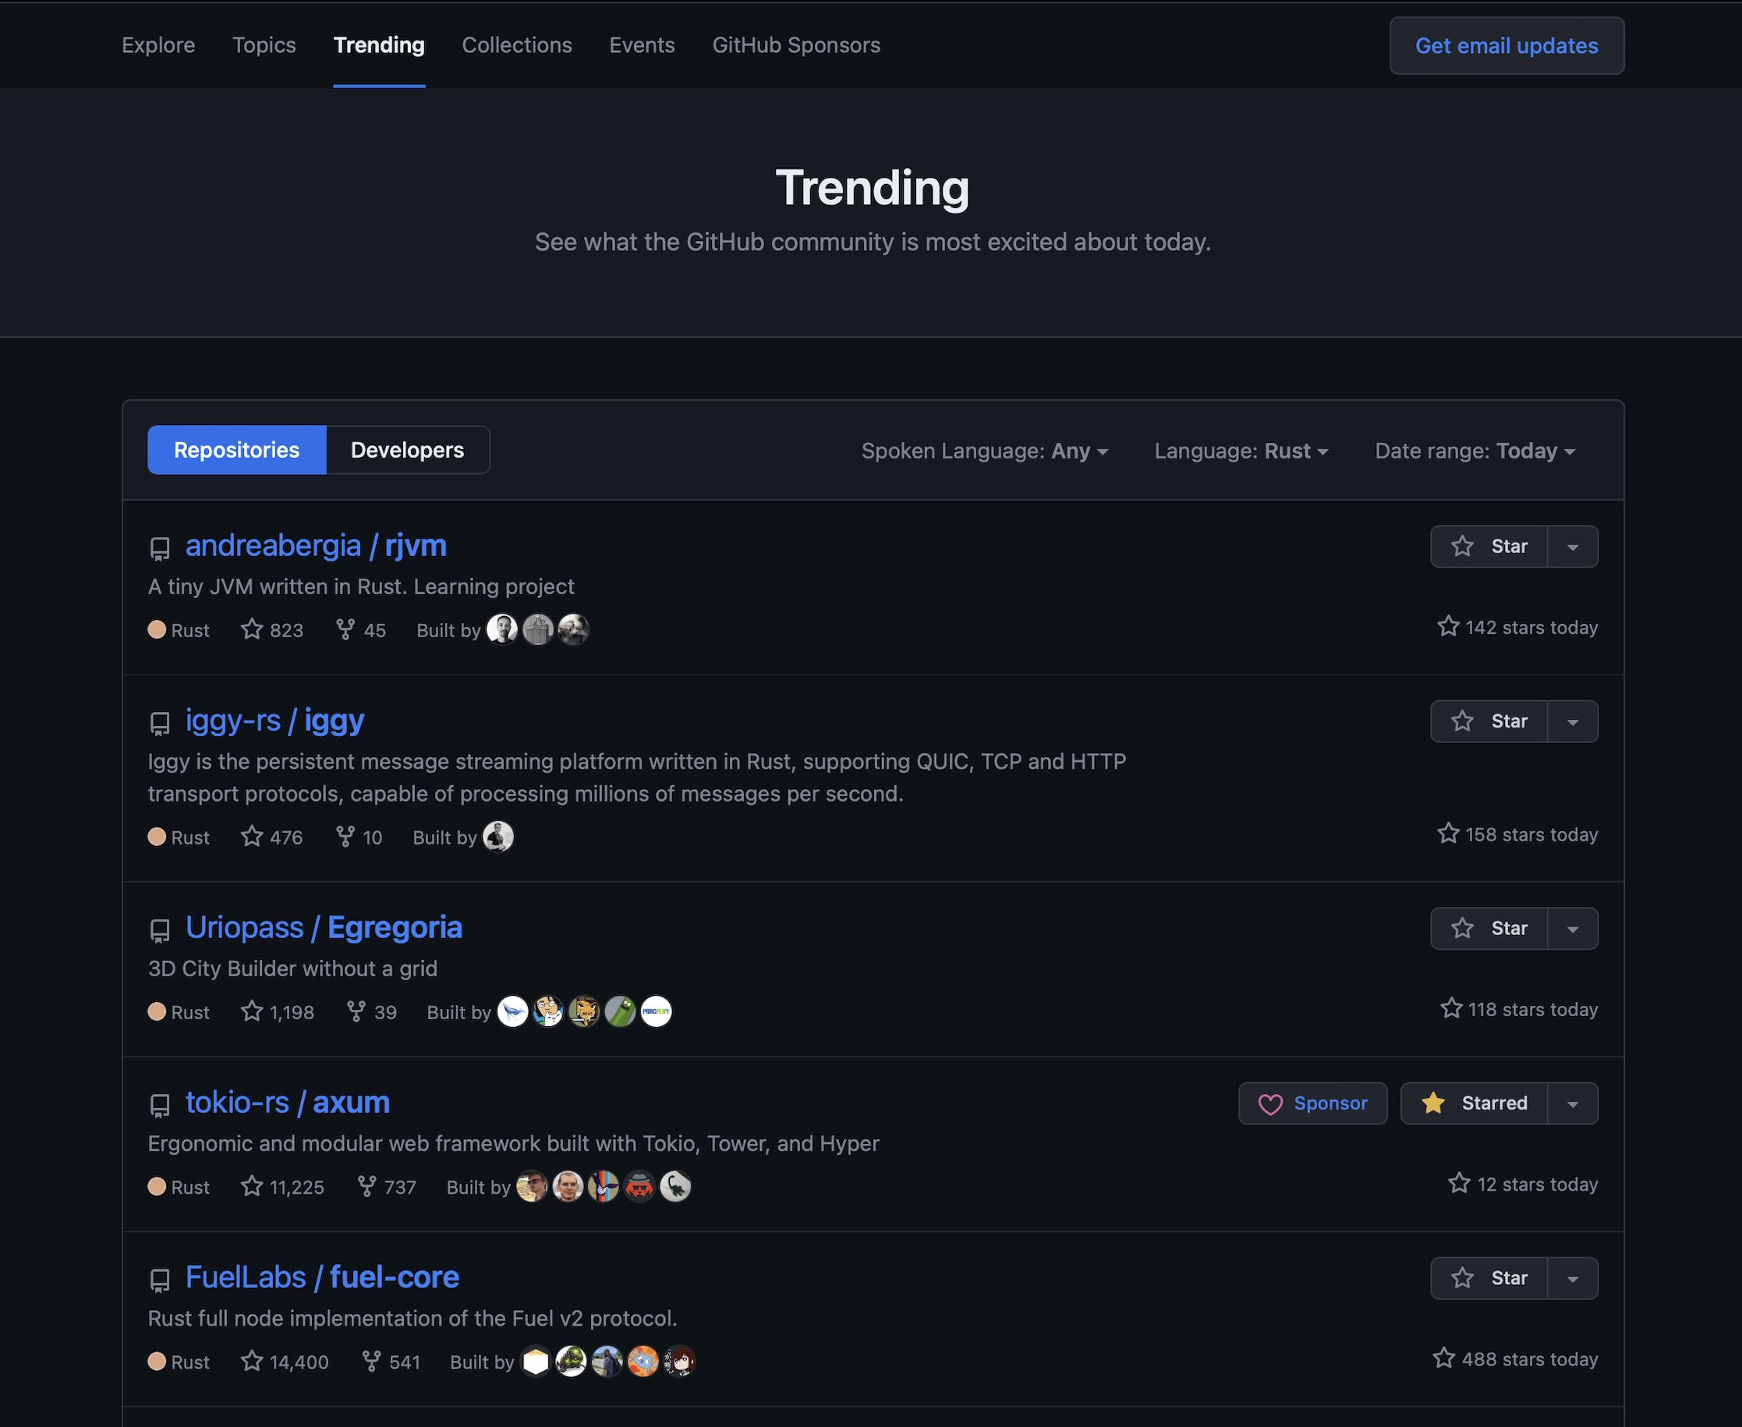Star the andreabergia / rjvm repository
The height and width of the screenshot is (1427, 1742).
click(x=1489, y=547)
